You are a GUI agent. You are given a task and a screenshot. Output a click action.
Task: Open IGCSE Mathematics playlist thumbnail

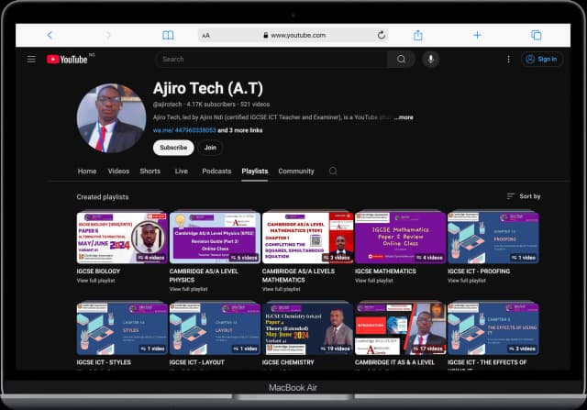point(400,238)
